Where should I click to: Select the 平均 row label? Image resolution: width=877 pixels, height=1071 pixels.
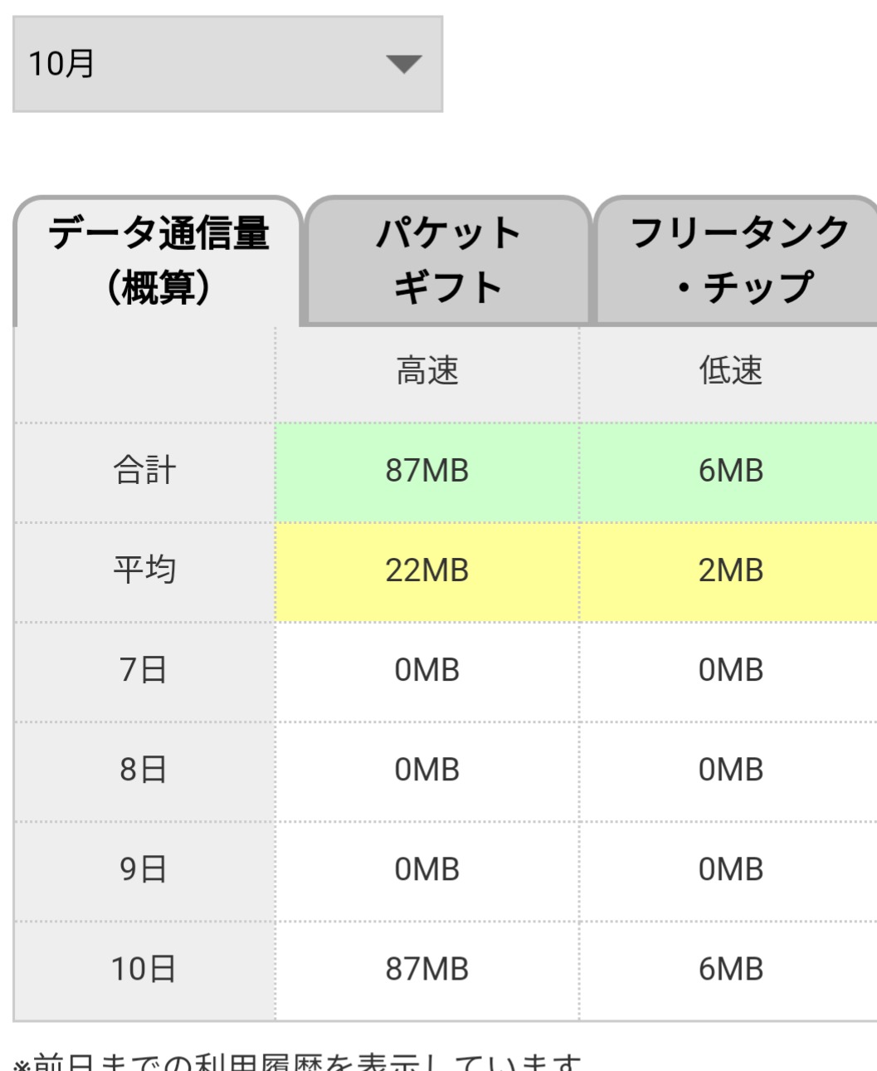point(144,570)
